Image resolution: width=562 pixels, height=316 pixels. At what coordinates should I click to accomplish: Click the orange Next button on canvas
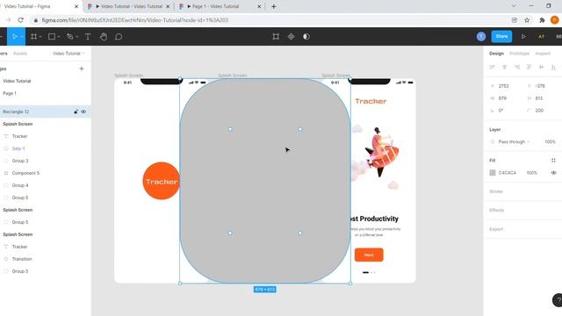click(x=369, y=255)
